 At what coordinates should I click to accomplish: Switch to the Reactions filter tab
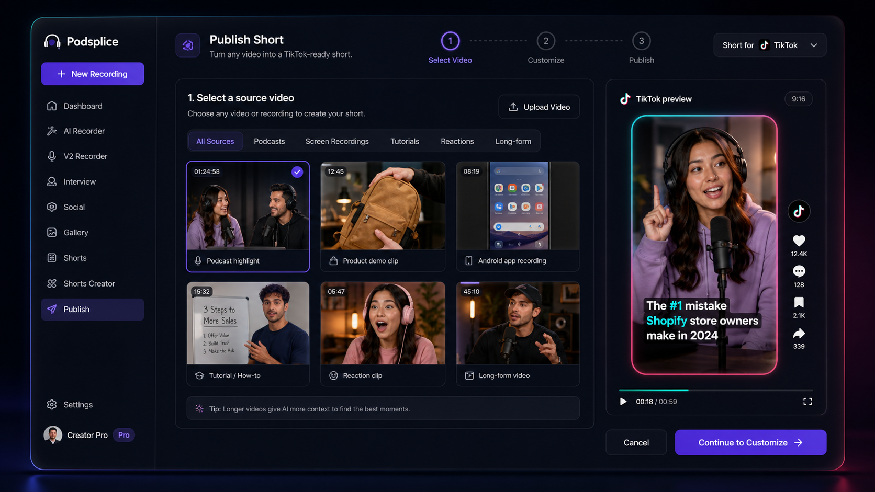457,141
